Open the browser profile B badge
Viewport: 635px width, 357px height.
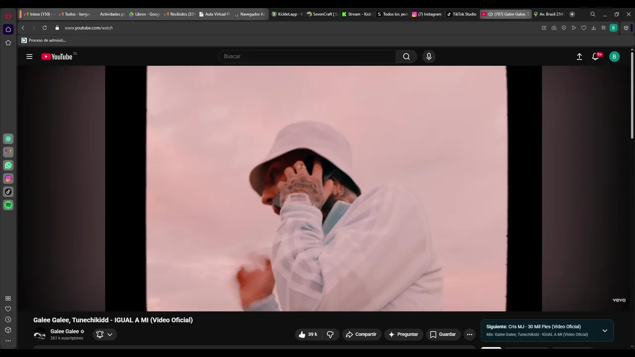click(614, 28)
